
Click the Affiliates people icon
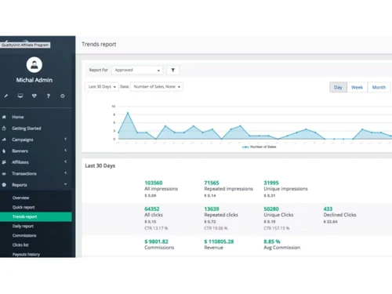coord(4,162)
